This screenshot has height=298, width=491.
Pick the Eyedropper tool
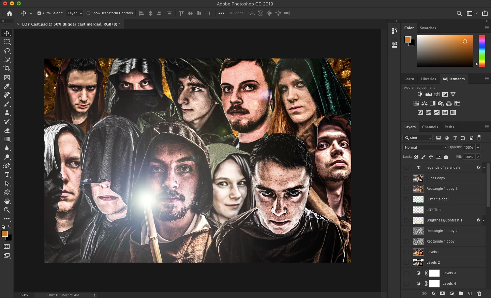tap(7, 86)
